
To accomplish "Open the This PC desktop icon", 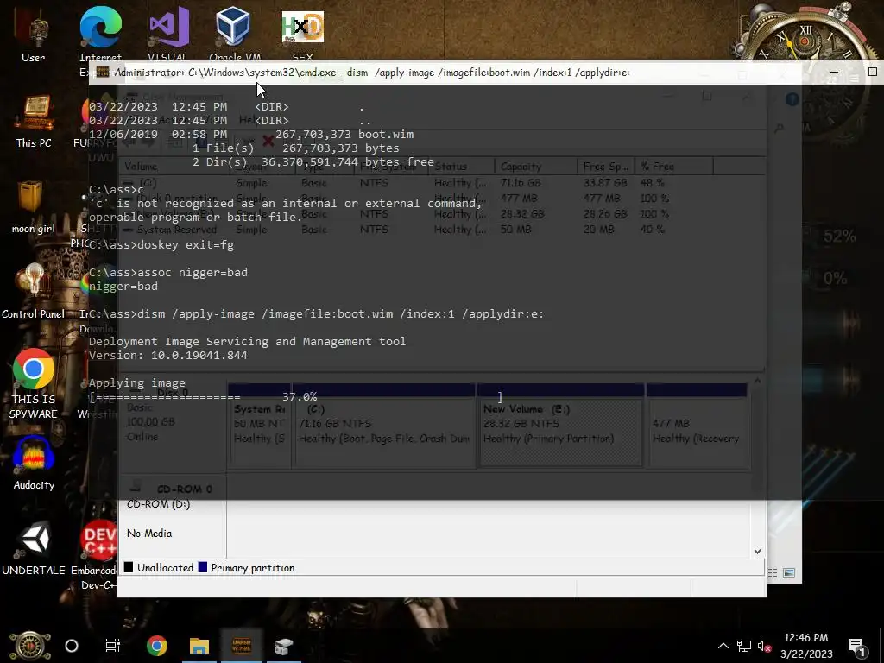I will tap(34, 121).
